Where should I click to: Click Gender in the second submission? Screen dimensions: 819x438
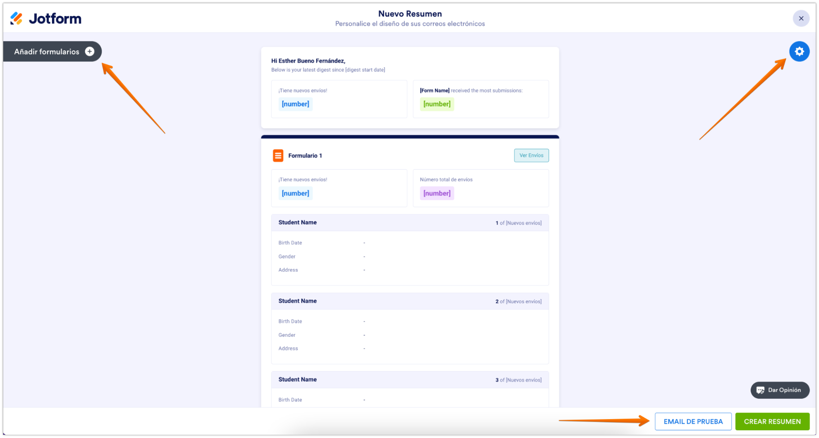point(287,335)
